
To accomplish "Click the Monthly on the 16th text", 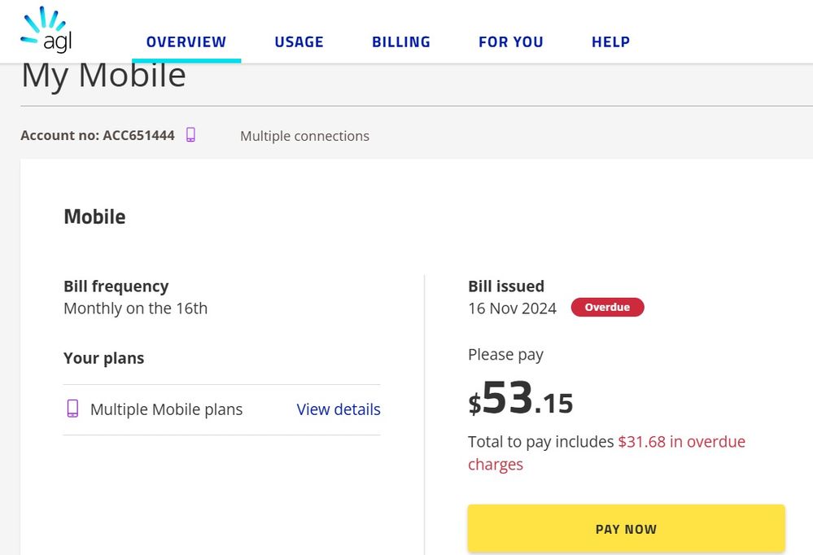I will point(135,308).
